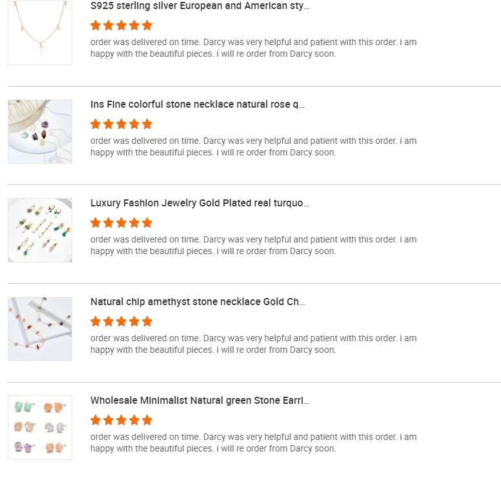View the turquoise earrings product thumbnail
501x478 pixels.
[40, 230]
